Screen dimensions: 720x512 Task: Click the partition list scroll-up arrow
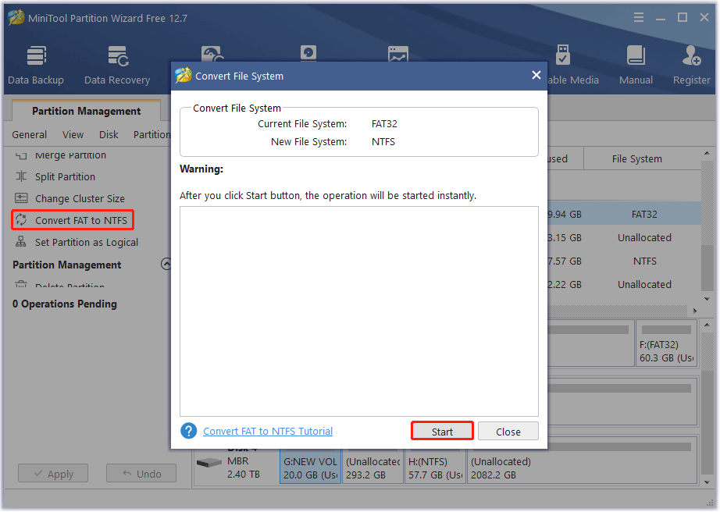708,153
